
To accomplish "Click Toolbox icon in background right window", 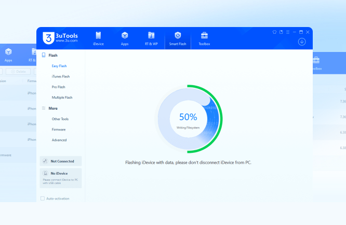I will pos(316,60).
